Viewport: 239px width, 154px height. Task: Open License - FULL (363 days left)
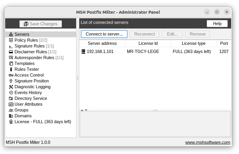click(41, 122)
